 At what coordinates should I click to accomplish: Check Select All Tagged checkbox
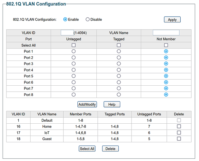[x=119, y=45]
